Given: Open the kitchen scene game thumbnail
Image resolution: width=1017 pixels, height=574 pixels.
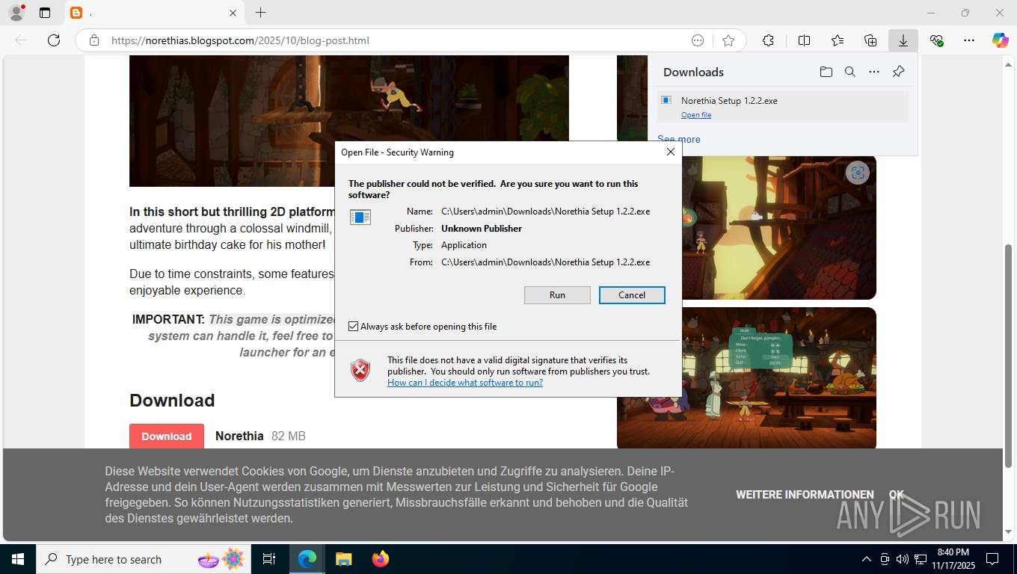Looking at the screenshot, I should [746, 378].
